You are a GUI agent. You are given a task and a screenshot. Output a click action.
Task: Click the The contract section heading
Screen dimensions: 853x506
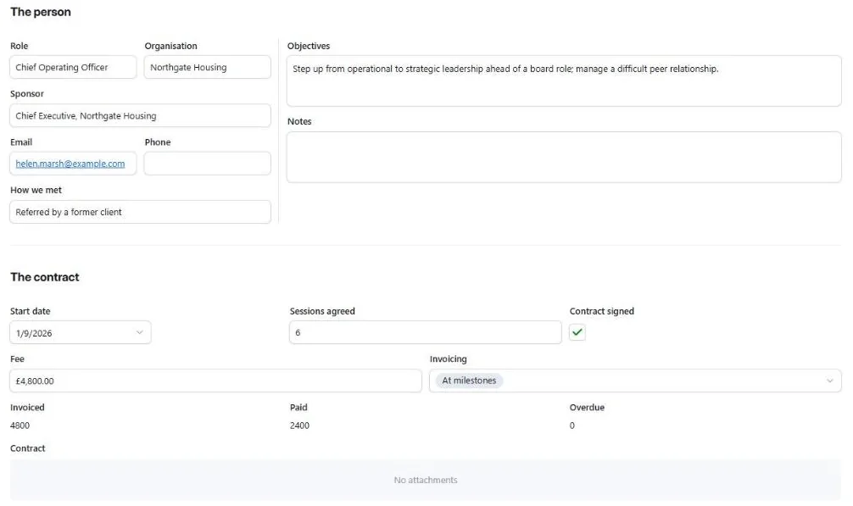click(x=45, y=277)
